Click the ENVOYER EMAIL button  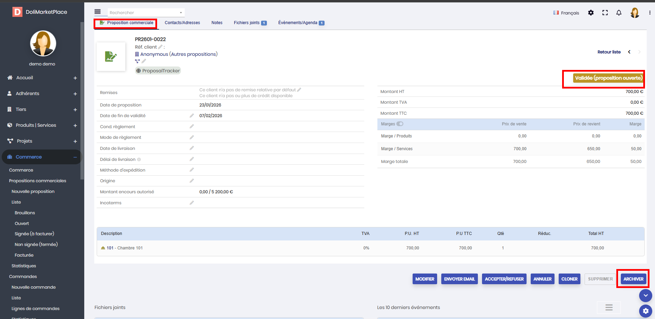459,279
